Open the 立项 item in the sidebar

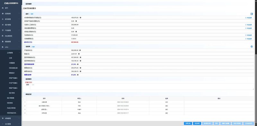point(11,58)
